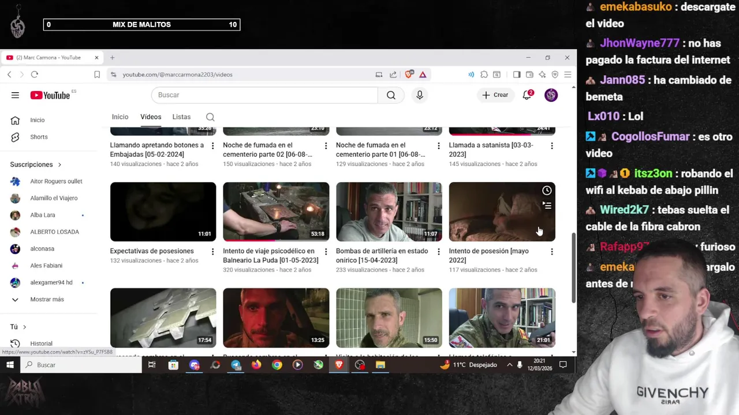Open ALBERTO LOSADA subscription
This screenshot has width=739, height=415.
53,232
